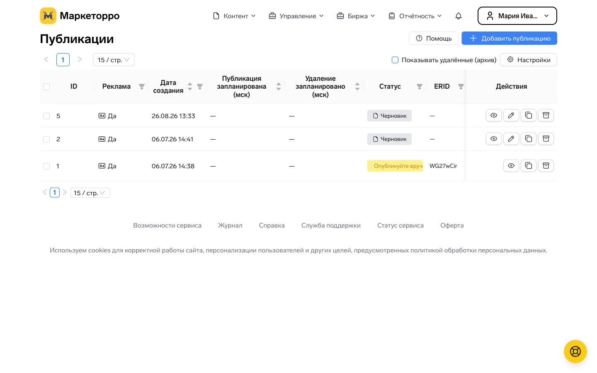
Task: Open Служба поддержки footer link
Action: [x=331, y=225]
